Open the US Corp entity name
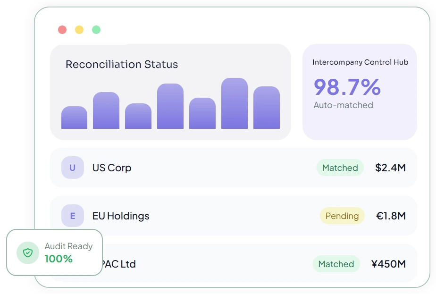Screen dimensions: 436x294 [112, 168]
